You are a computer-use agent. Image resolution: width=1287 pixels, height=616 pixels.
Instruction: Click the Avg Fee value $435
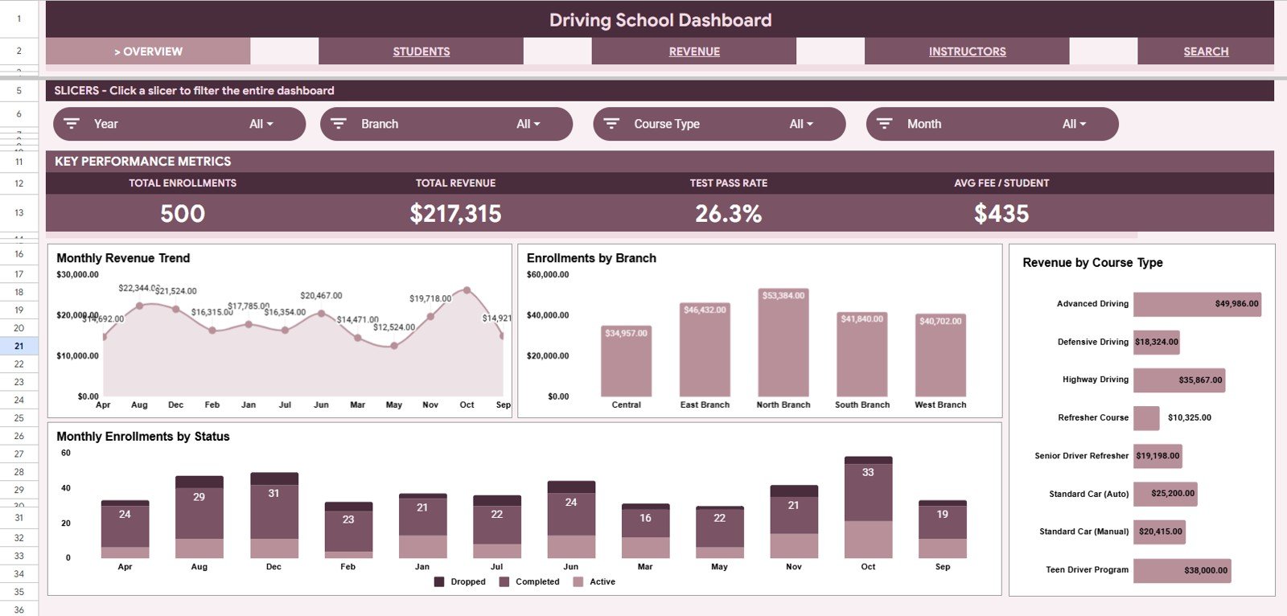pos(1001,214)
